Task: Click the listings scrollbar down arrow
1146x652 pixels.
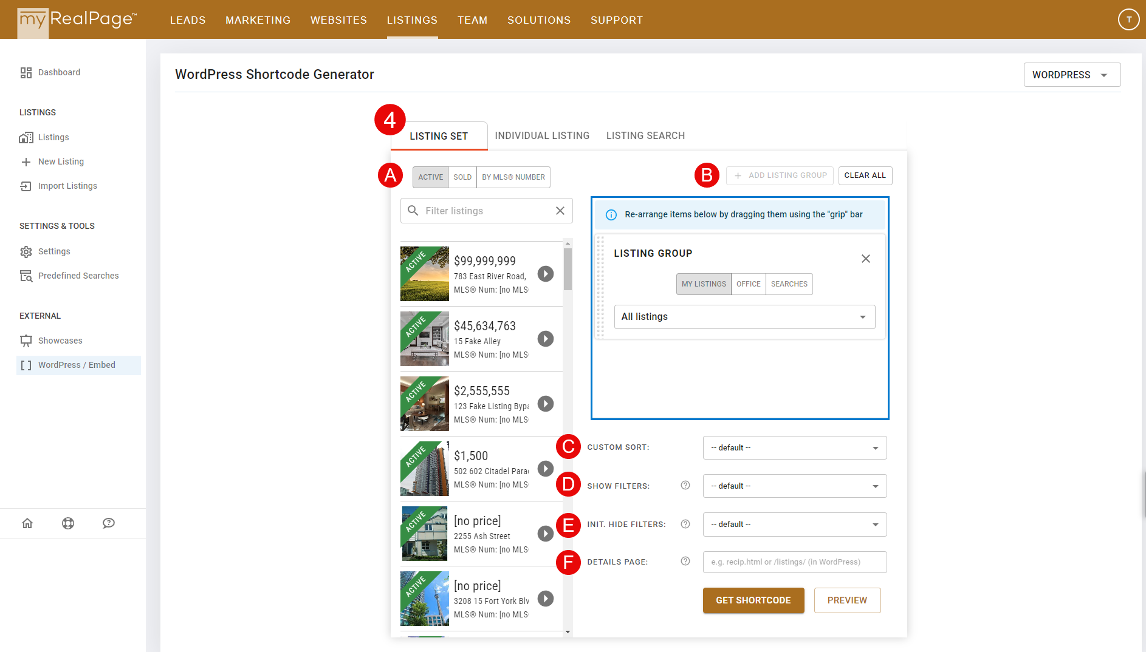Action: tap(568, 632)
